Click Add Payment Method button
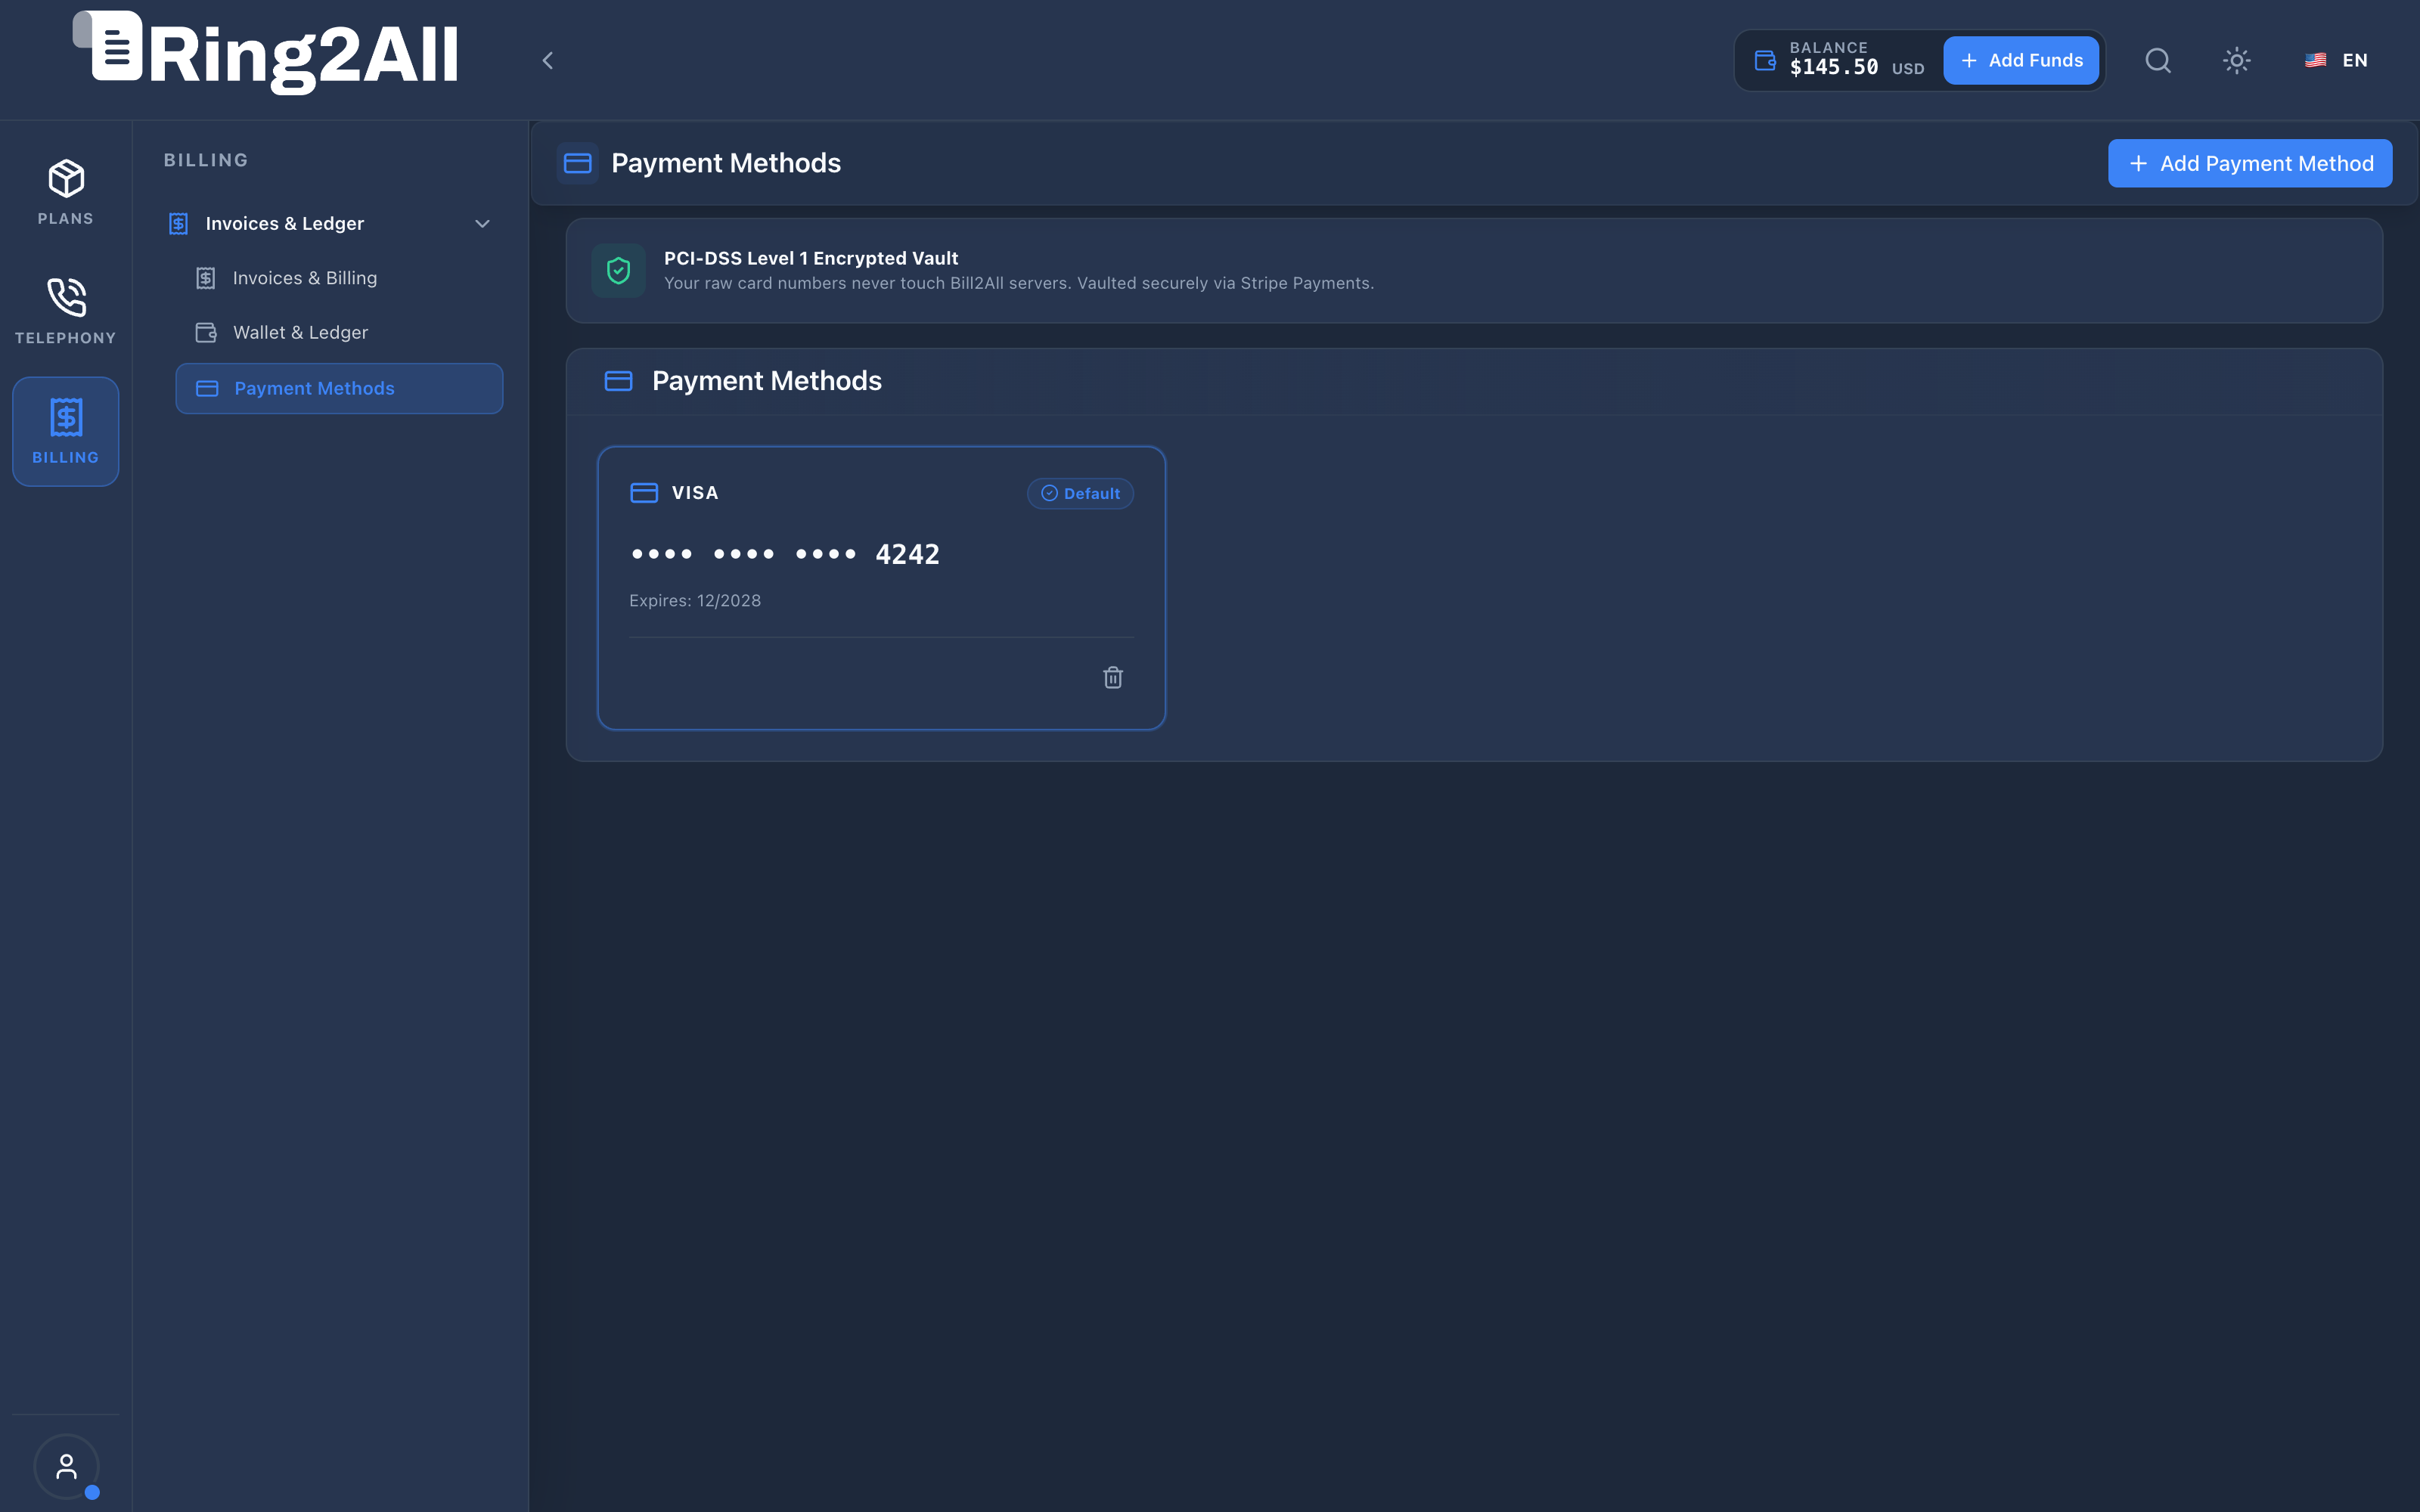This screenshot has width=2420, height=1512. point(2250,163)
